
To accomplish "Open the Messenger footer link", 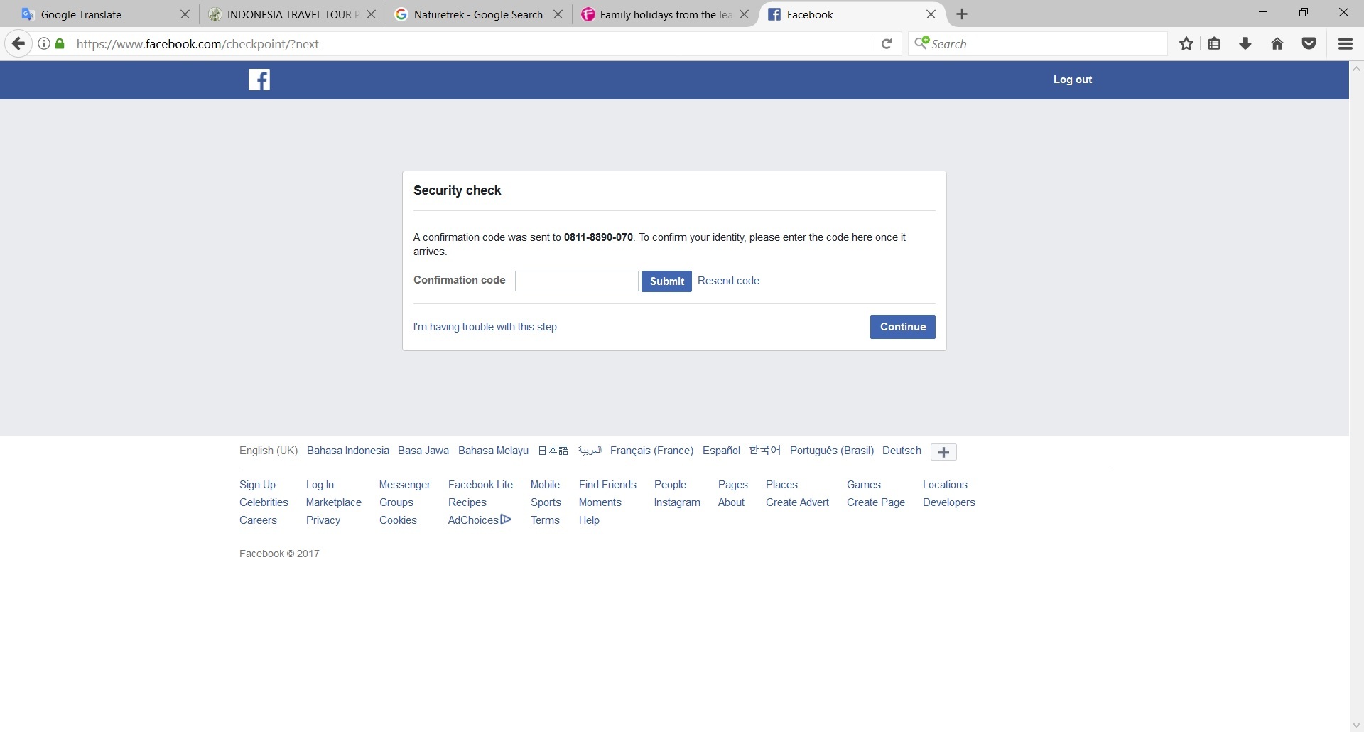I will [x=405, y=485].
